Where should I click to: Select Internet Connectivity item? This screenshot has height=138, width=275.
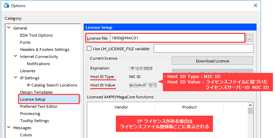(39, 57)
